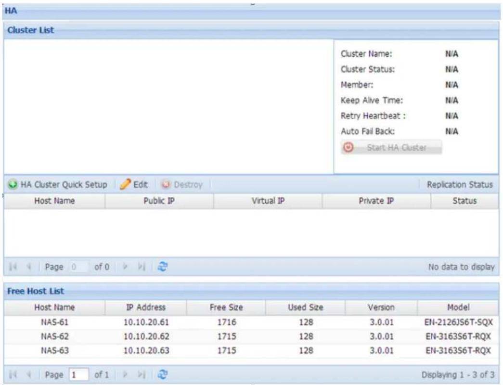The width and height of the screenshot is (503, 385).
Task: Click the pencil Edit icon
Action: 125,184
